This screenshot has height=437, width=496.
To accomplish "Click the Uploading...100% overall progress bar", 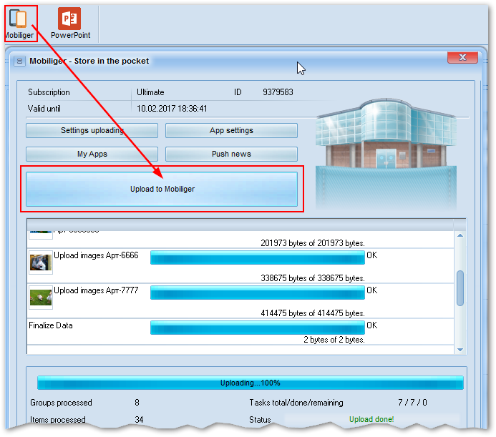I will tap(250, 383).
